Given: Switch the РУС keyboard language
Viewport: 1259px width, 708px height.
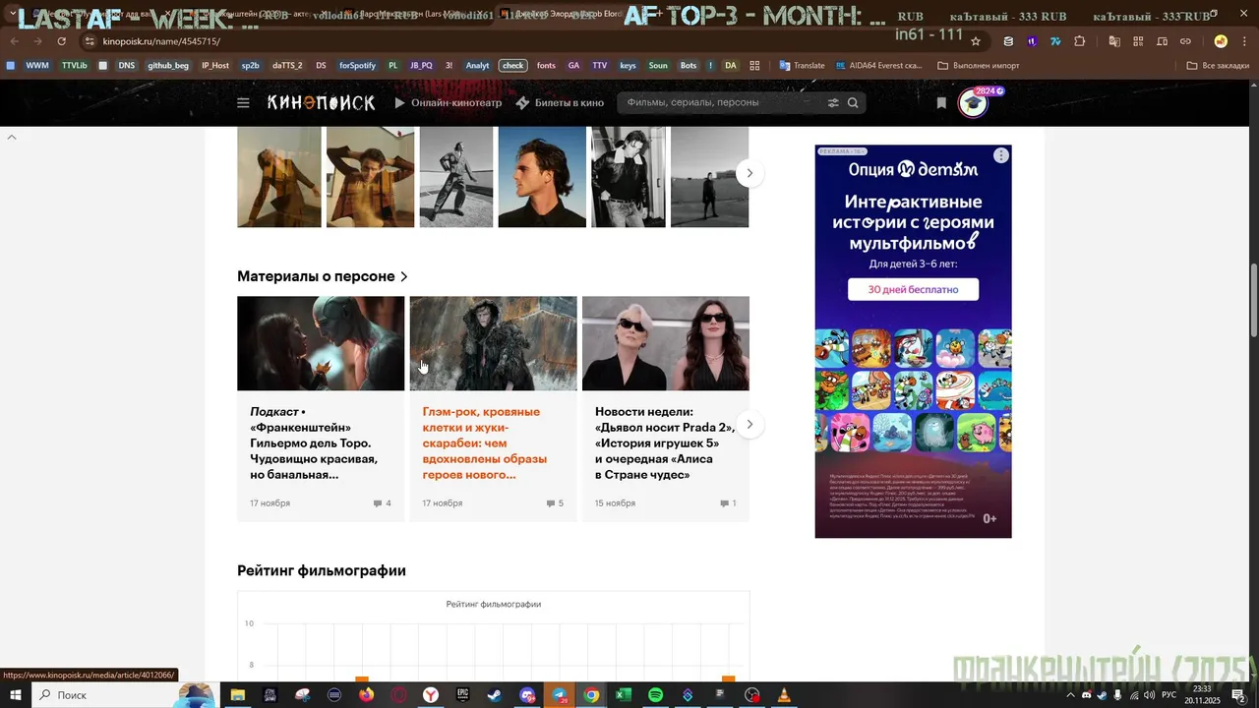Looking at the screenshot, I should tap(1169, 695).
